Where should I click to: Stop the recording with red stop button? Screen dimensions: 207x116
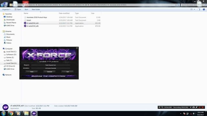tap(203, 107)
